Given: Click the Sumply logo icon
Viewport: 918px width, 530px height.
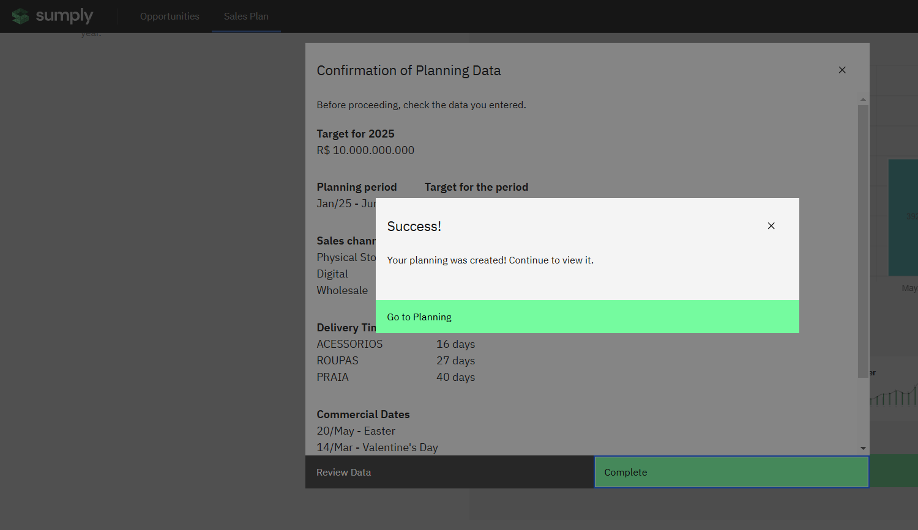Looking at the screenshot, I should (20, 16).
